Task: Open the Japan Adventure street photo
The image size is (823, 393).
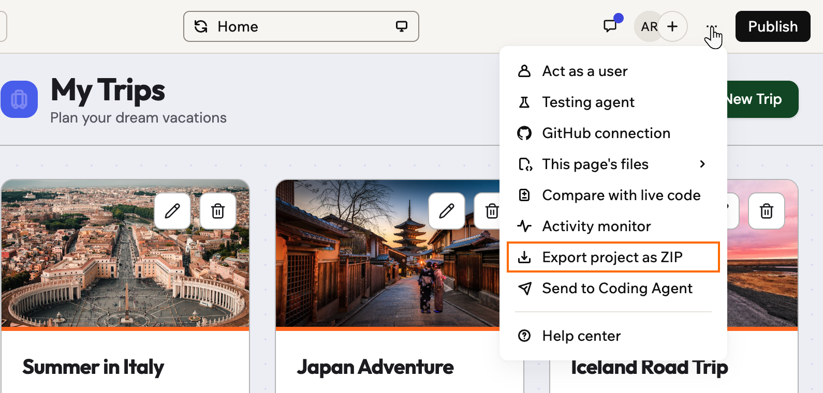Action: pyautogui.click(x=388, y=253)
